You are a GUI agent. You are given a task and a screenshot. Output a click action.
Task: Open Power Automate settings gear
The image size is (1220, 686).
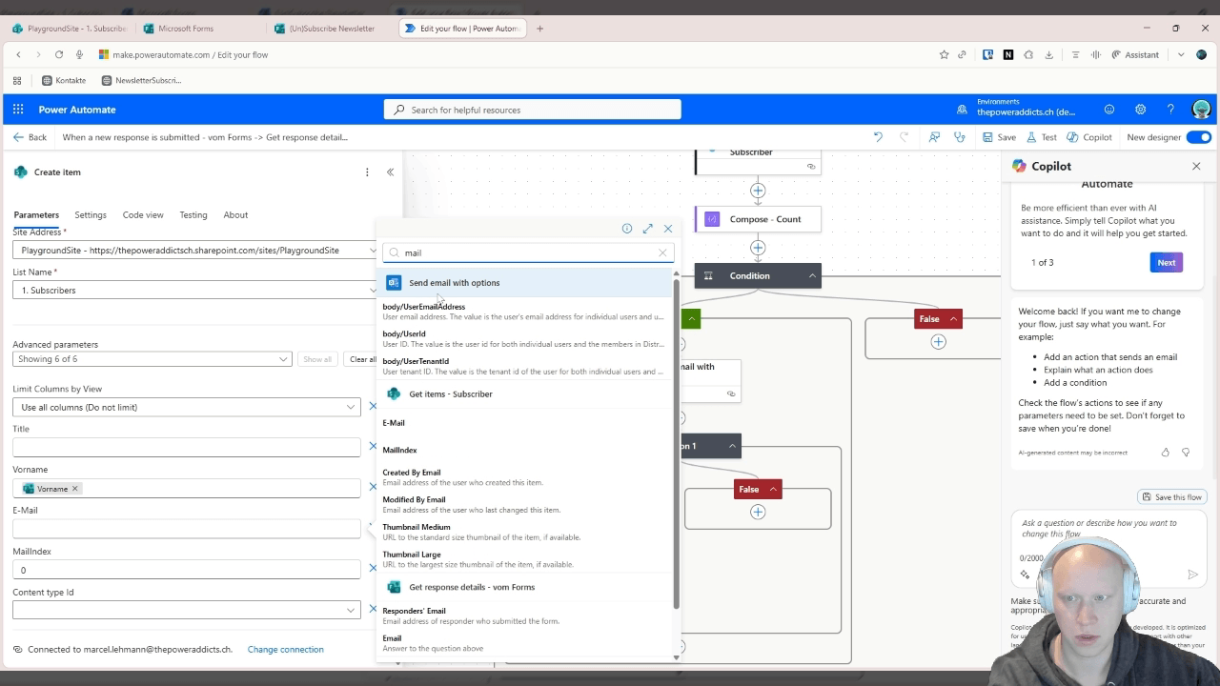[1140, 110]
